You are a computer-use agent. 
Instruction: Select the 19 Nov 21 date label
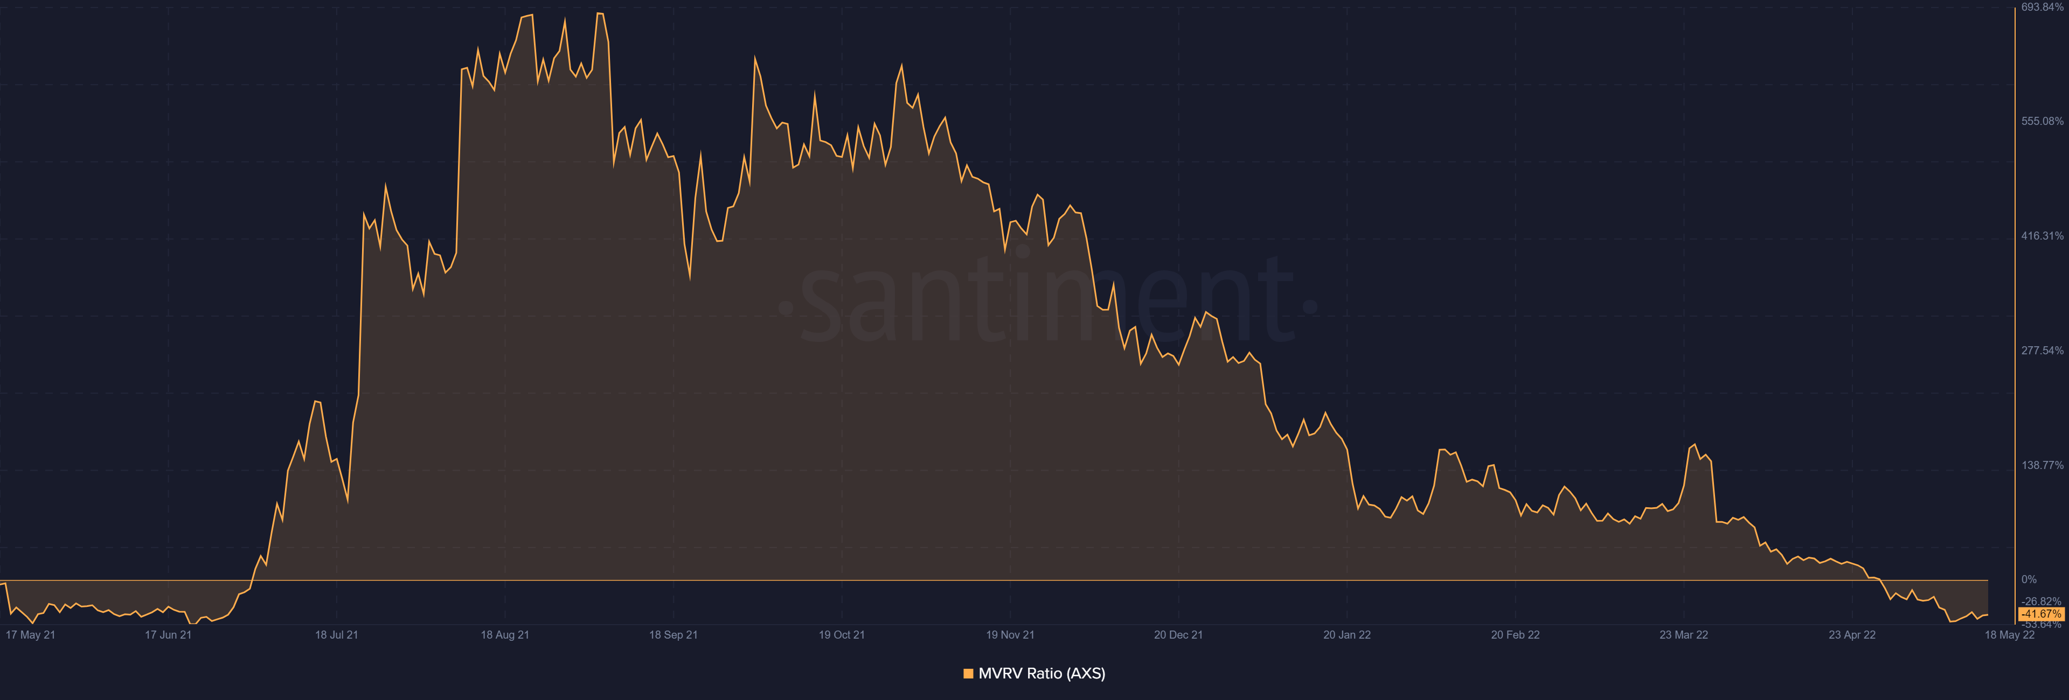pos(1010,635)
